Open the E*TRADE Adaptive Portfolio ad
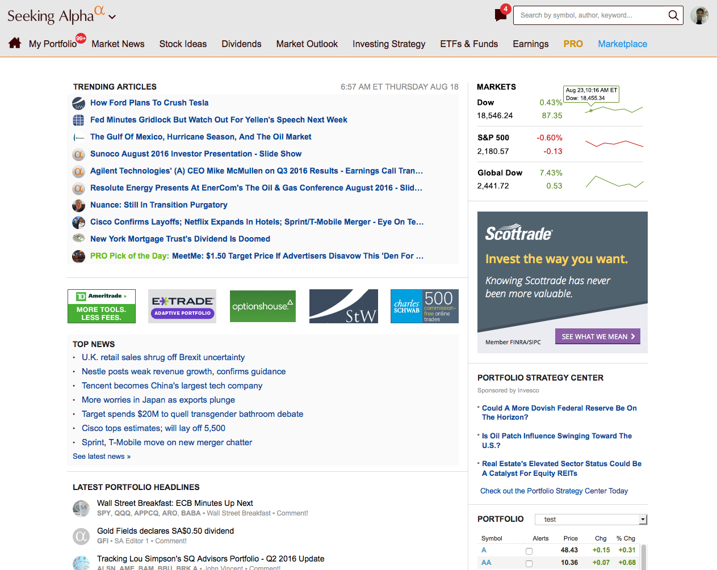 click(182, 306)
